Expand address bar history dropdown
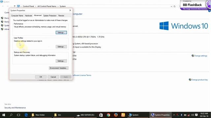Screen dimensions: 211x118 171,6
